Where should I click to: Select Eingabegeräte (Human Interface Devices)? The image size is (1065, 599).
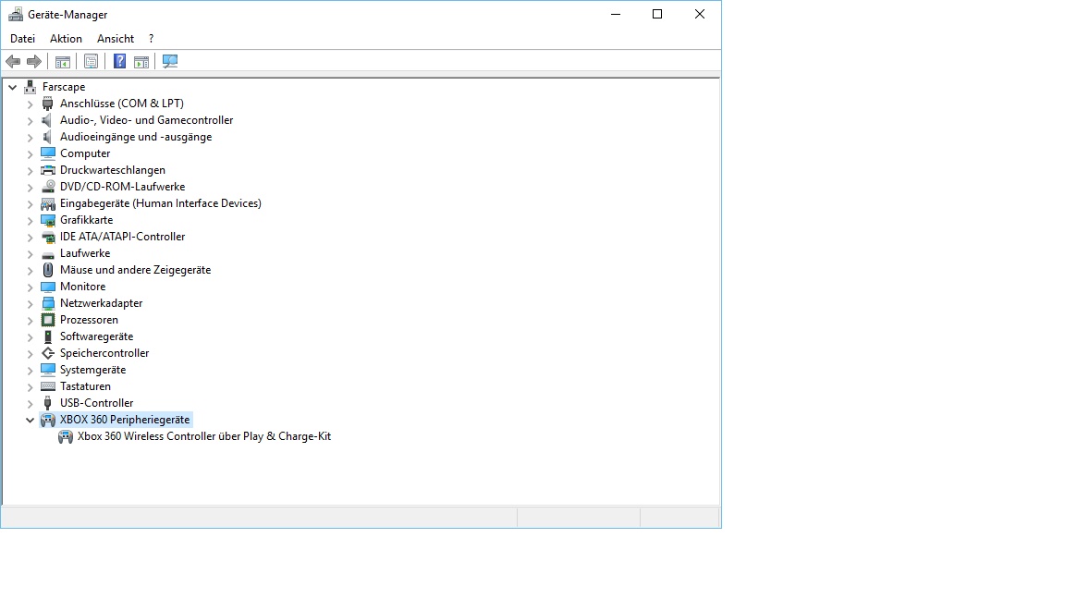pos(160,203)
